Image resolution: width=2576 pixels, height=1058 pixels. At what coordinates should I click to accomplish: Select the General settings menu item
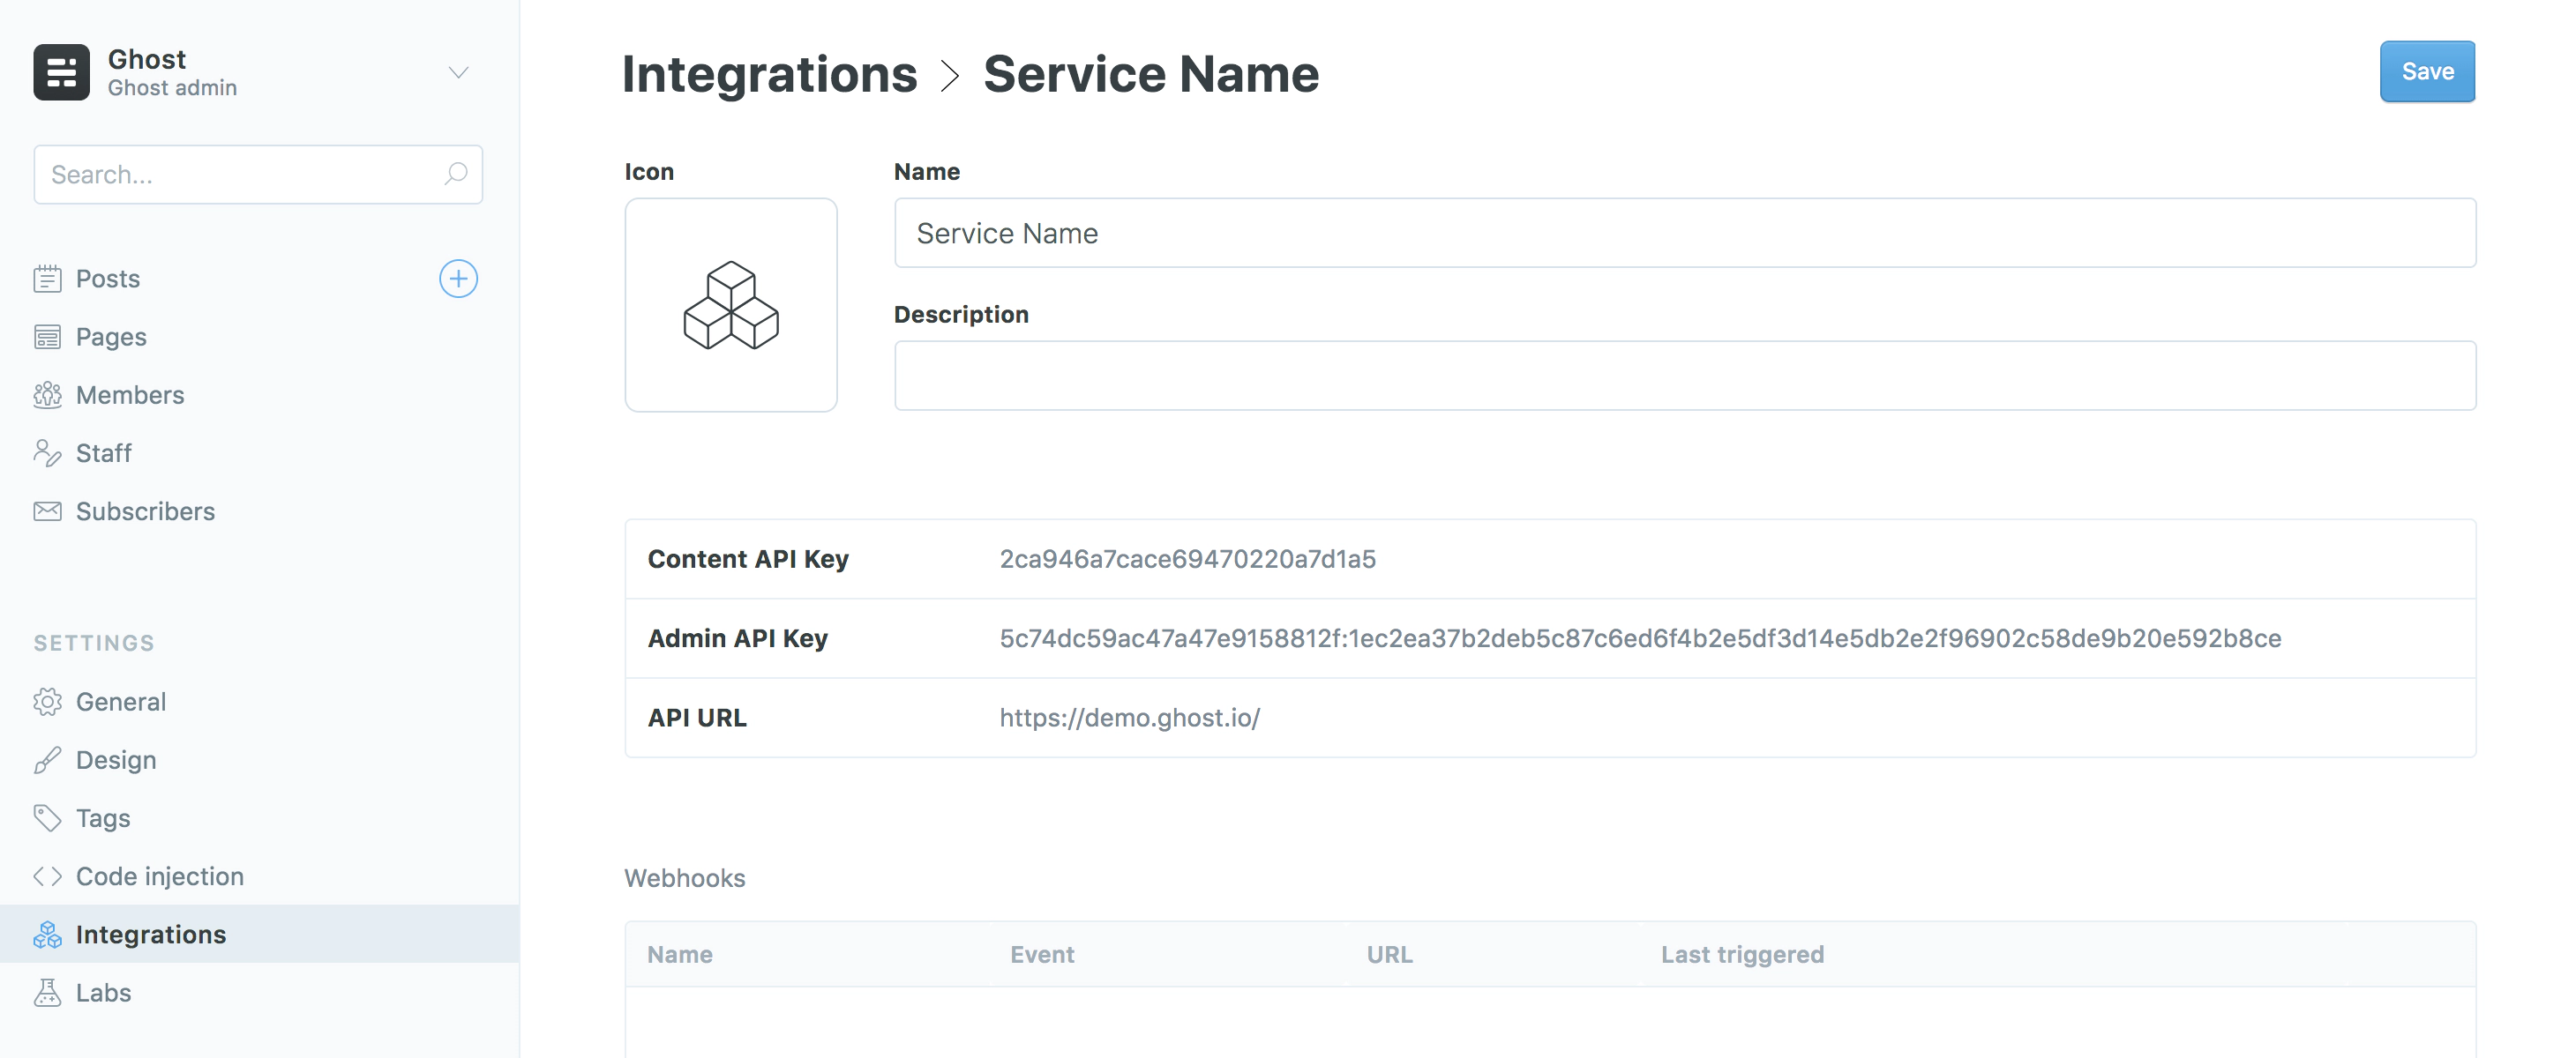pos(120,700)
